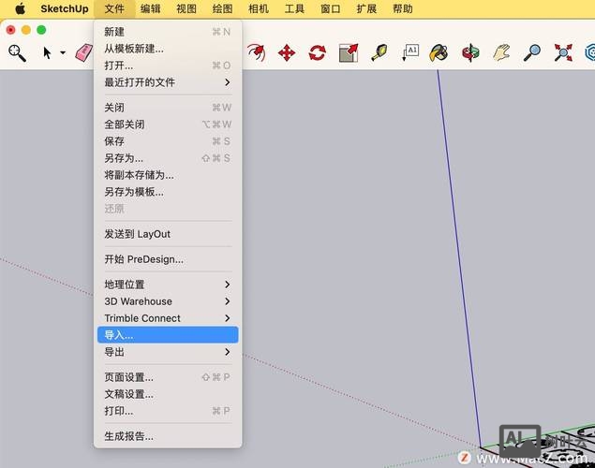The width and height of the screenshot is (595, 468).
Task: Select the Paint Bucket tool
Action: pos(439,52)
